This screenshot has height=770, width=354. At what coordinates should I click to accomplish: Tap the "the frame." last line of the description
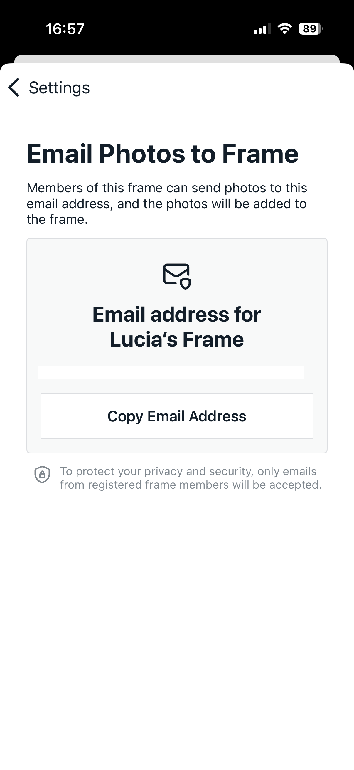click(x=57, y=219)
